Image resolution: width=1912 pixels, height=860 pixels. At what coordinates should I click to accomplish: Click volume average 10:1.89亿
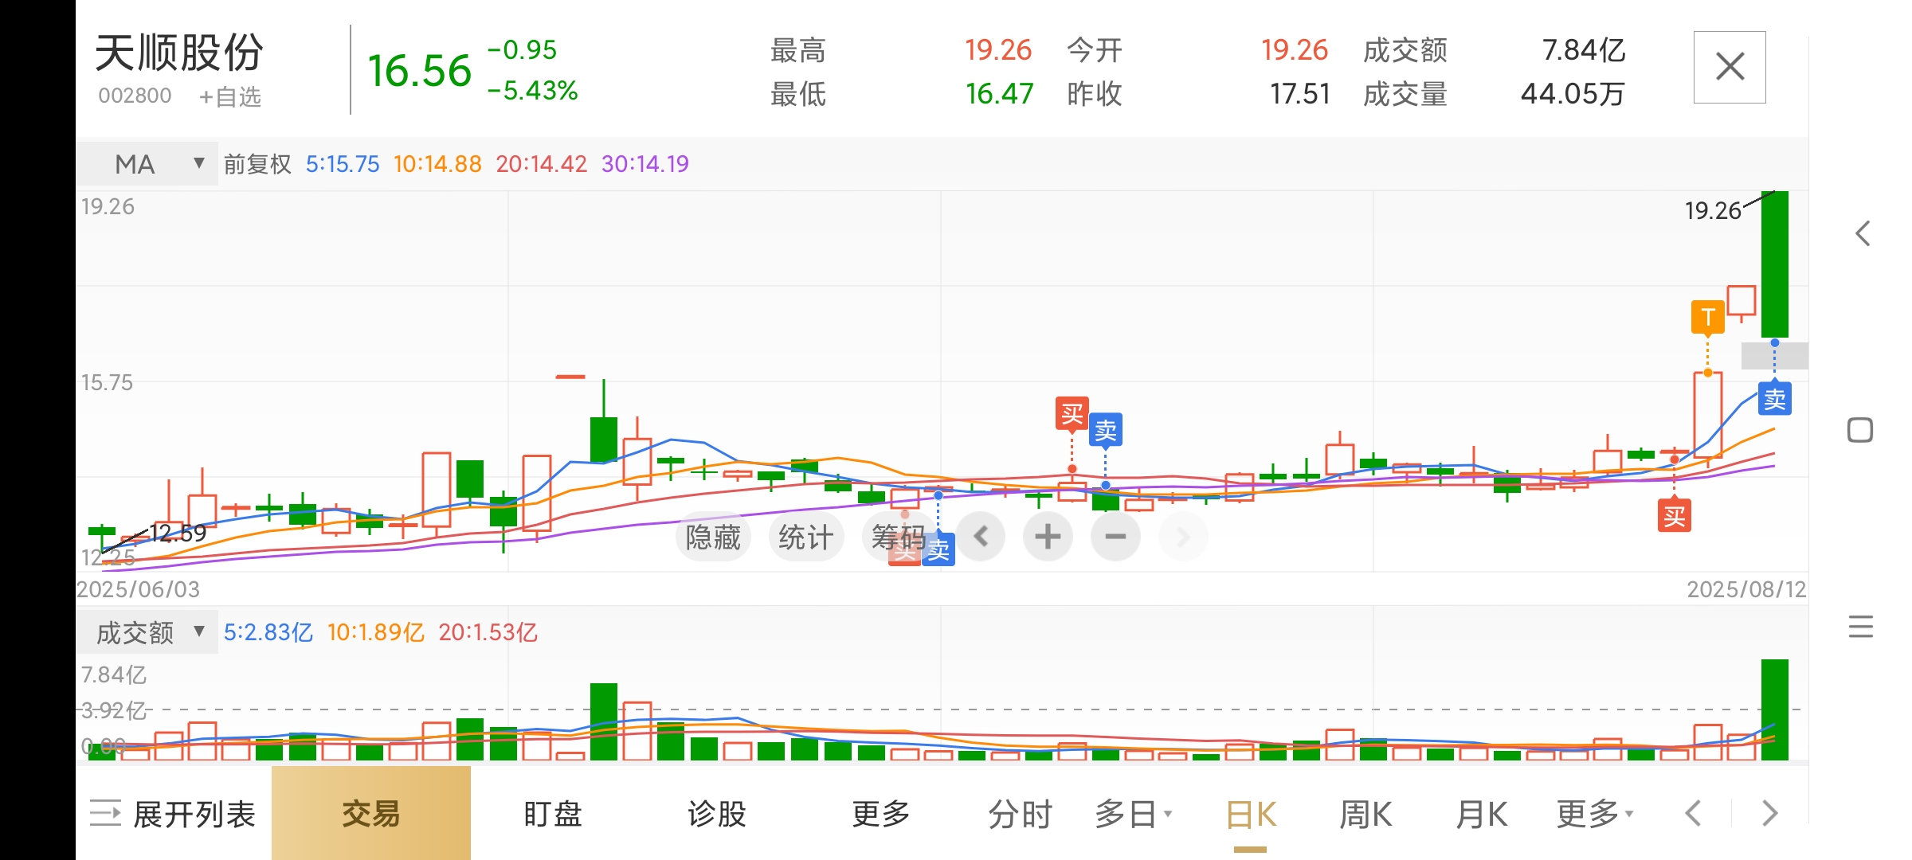click(x=375, y=632)
